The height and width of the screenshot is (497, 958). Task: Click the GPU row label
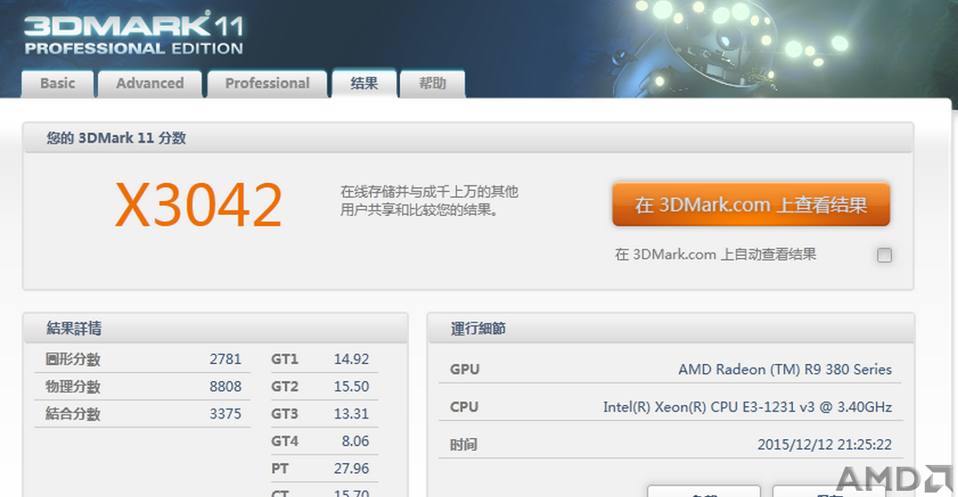(x=465, y=369)
